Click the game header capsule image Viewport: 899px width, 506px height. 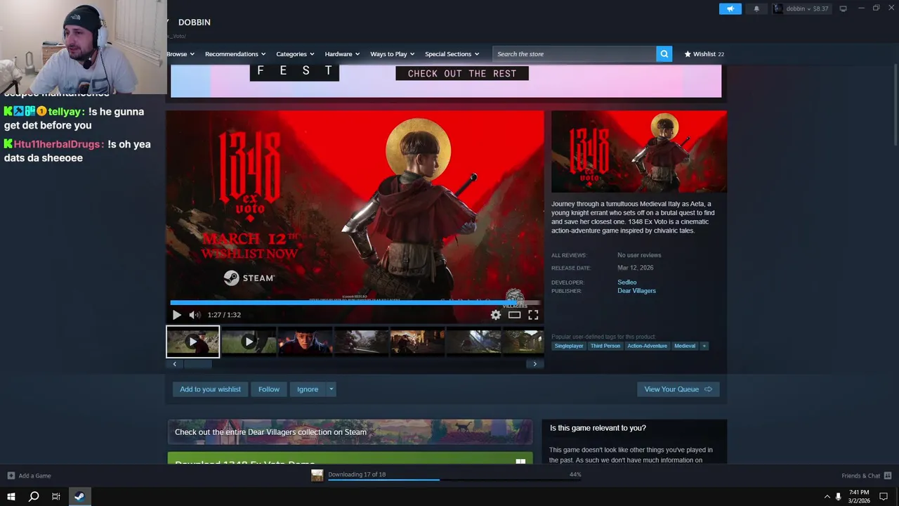pyautogui.click(x=639, y=151)
